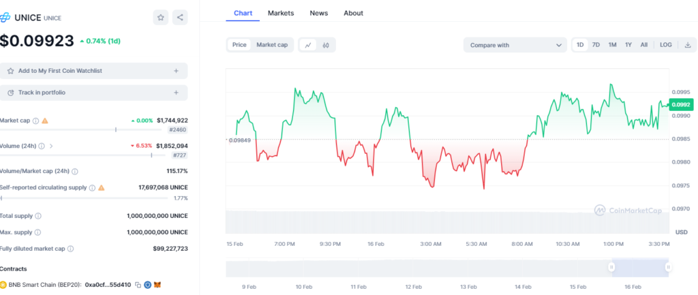Image resolution: width=698 pixels, height=295 pixels.
Task: Open the Markets tab
Action: click(x=281, y=13)
